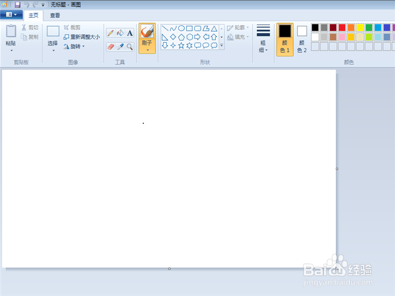Viewport: 395px width, 296px height.
Task: Choose the Oval callout shape
Action: point(206,45)
